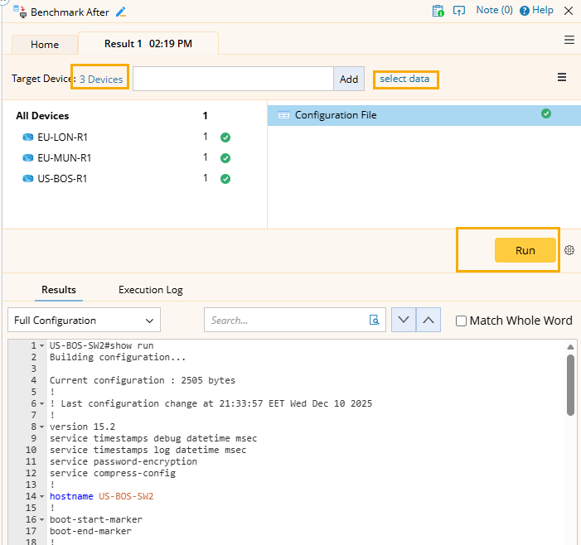Image resolution: width=581 pixels, height=545 pixels.
Task: Click the Target Device input field
Action: coord(233,79)
